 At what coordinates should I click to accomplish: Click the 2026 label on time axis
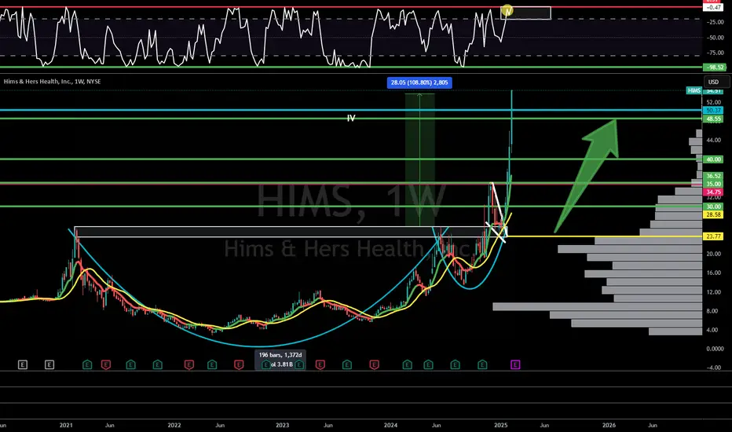tap(609, 426)
